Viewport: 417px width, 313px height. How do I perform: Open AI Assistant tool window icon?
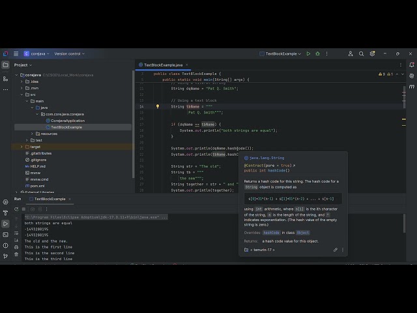point(412,76)
